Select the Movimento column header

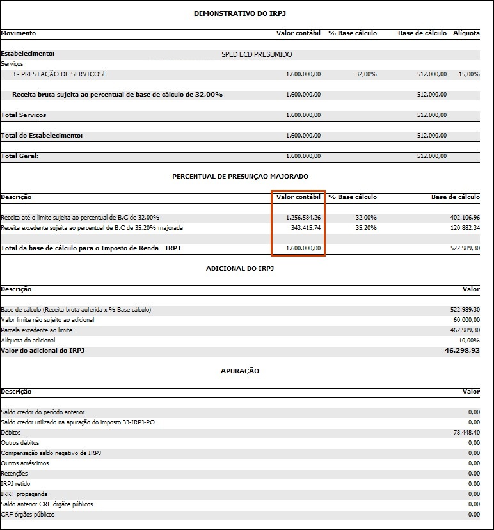pos(19,33)
